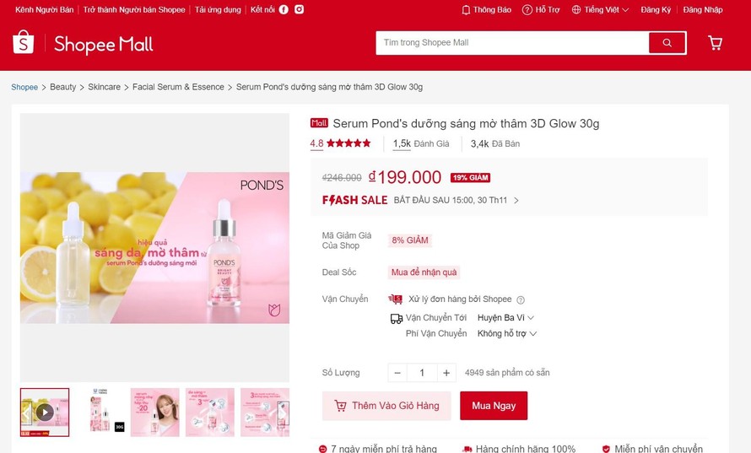Image resolution: width=751 pixels, height=453 pixels.
Task: Expand the Không hỗ trợ shipping fee dropdown
Action: coord(507,334)
